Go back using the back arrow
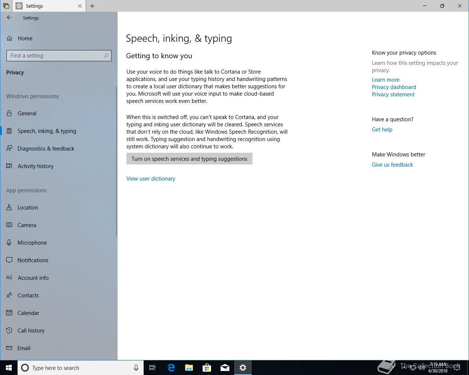The height and width of the screenshot is (375, 469). click(9, 18)
